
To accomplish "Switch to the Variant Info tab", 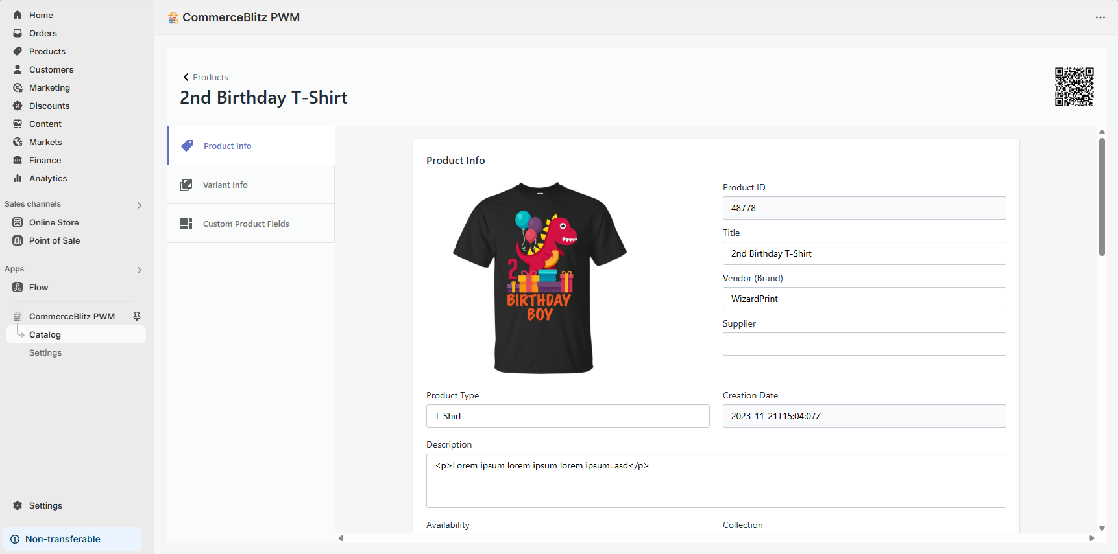I will click(x=251, y=185).
